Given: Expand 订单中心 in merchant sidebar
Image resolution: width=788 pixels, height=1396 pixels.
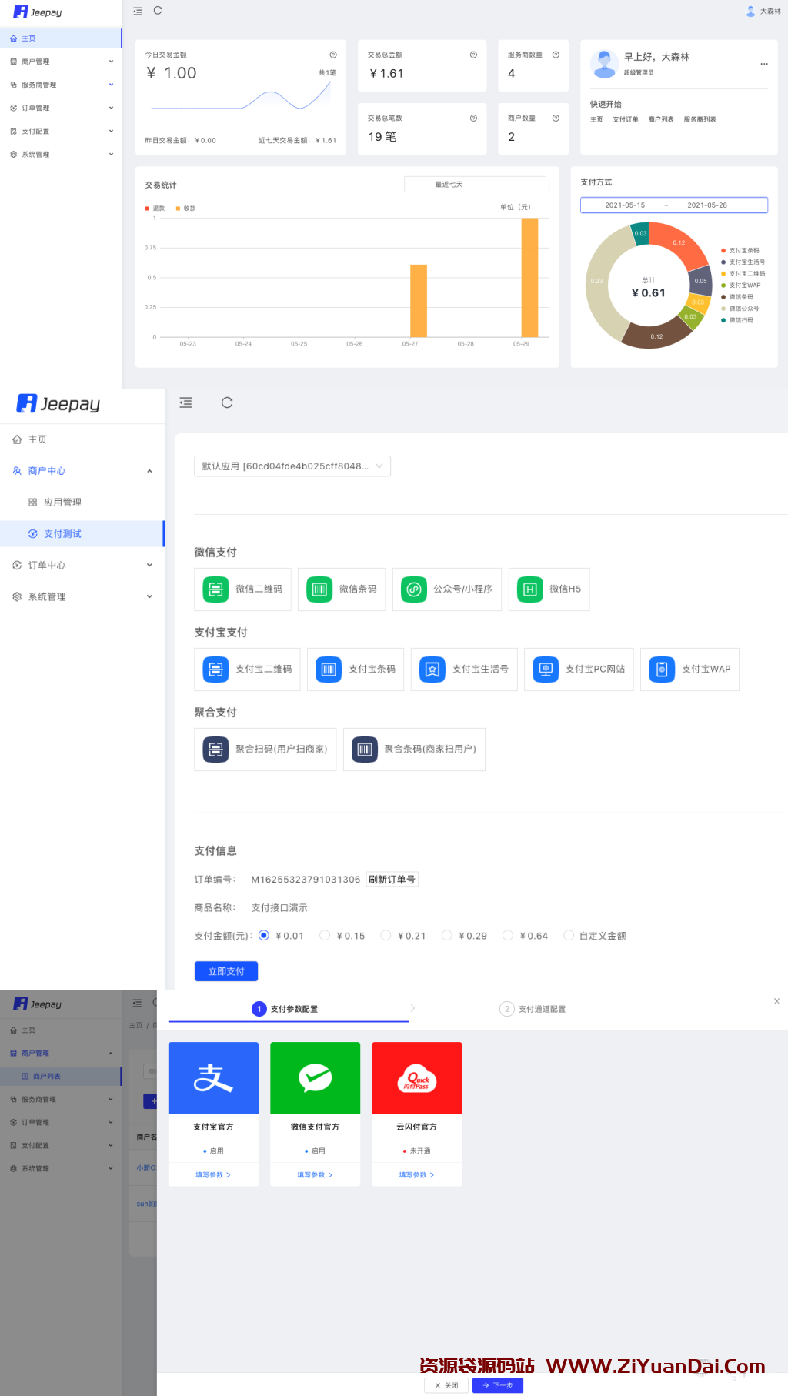Looking at the screenshot, I should pos(82,566).
